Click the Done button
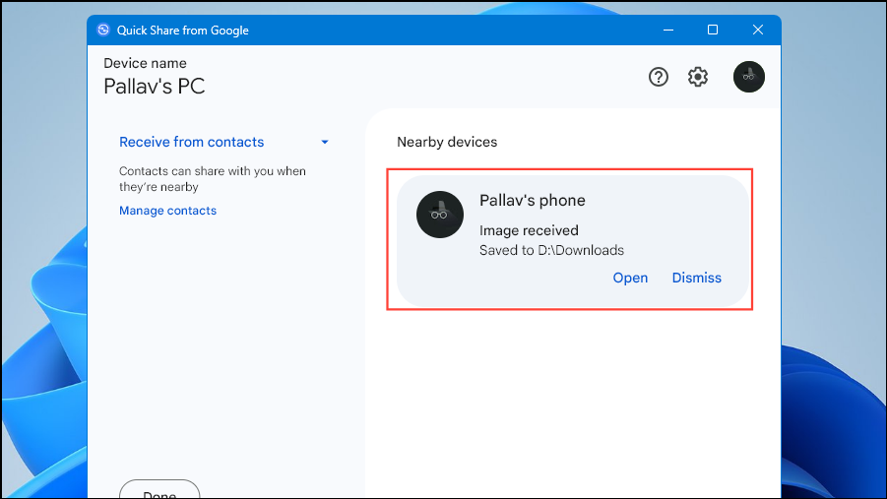This screenshot has width=887, height=499. 159,490
